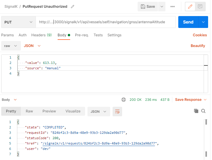This screenshot has width=212, height=160.
Task: Rename request using the pencil icon
Action: click(x=73, y=7)
